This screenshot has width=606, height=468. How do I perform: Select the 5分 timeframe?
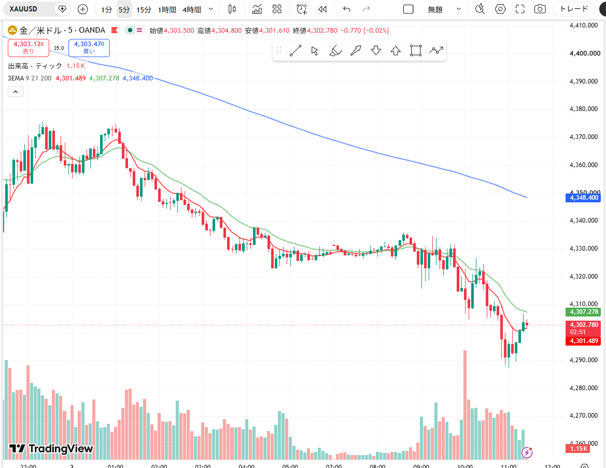click(x=124, y=10)
